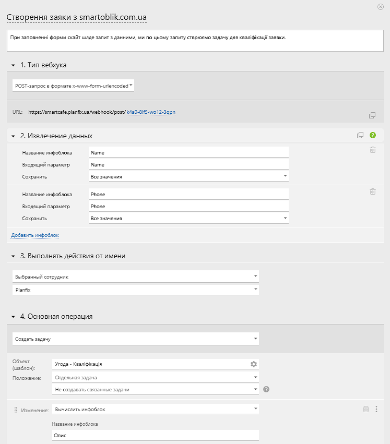Open the Отдельная задача position dropdown
The width and height of the screenshot is (390, 444).
click(155, 377)
